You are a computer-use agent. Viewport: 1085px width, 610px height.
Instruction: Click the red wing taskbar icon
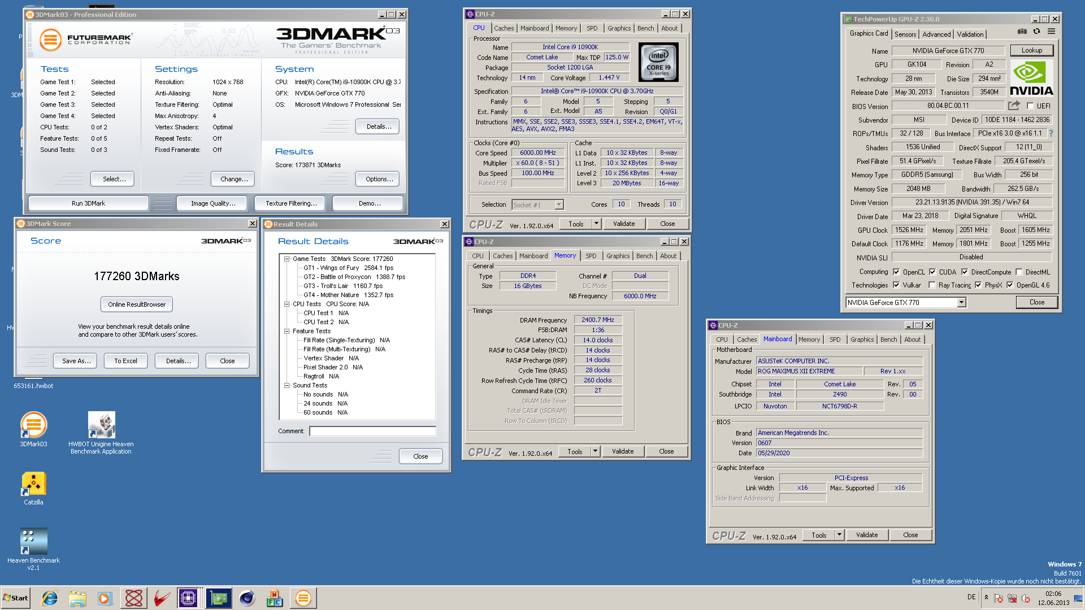click(162, 598)
